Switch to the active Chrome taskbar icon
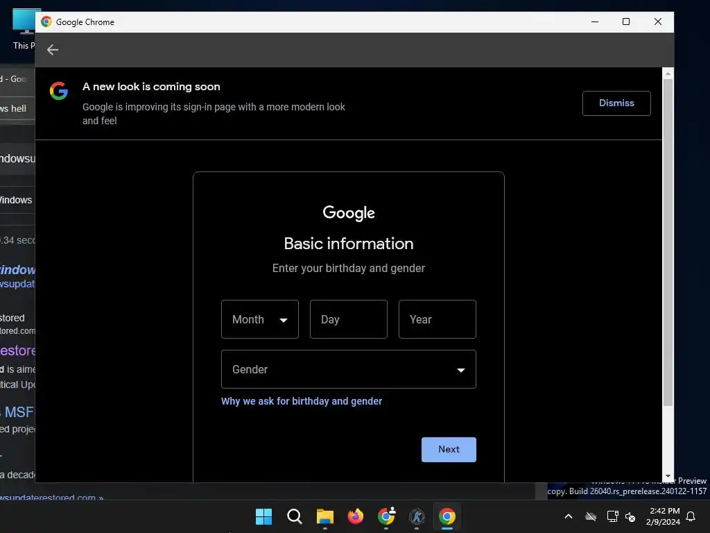 click(447, 516)
